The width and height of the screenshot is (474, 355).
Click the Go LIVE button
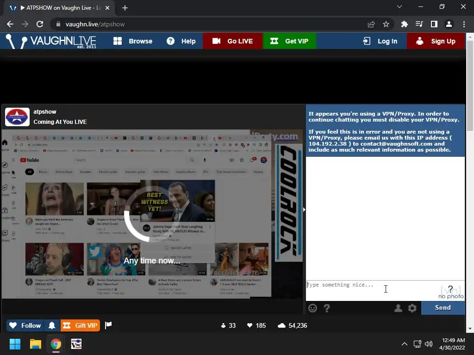[232, 41]
